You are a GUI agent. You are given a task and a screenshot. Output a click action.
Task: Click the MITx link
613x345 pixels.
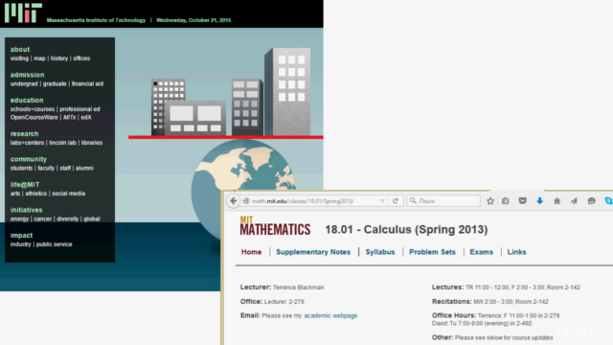[69, 117]
